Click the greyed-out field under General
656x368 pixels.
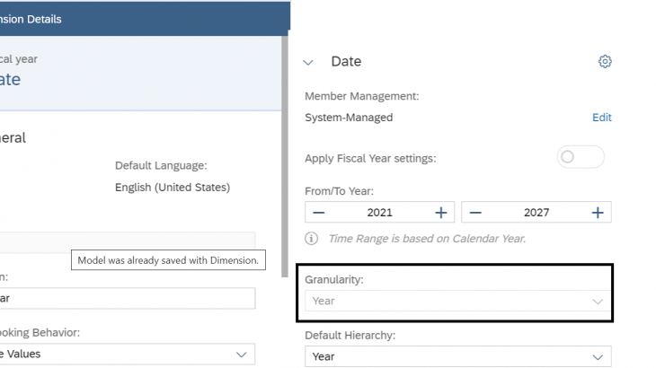point(126,241)
